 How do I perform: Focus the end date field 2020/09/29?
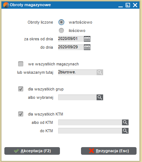tap(71, 47)
